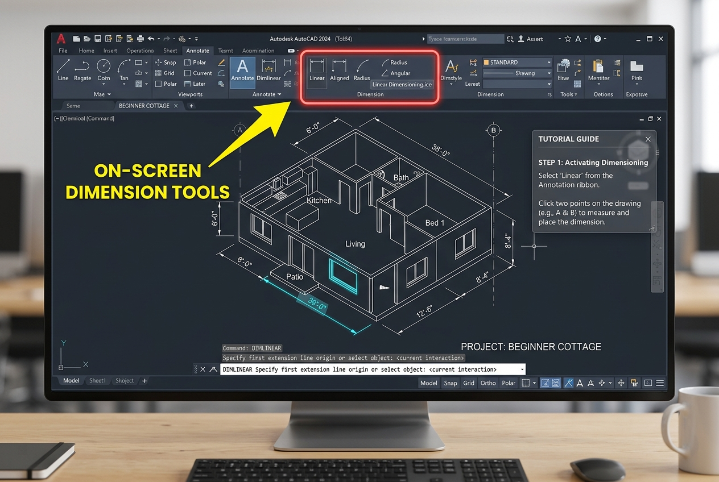The image size is (719, 482).
Task: Switch to the Sheet1 layout tab
Action: pyautogui.click(x=97, y=381)
